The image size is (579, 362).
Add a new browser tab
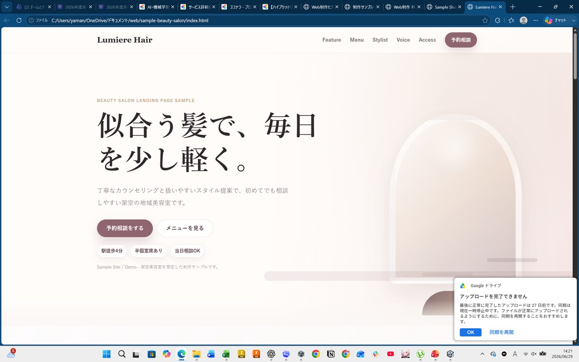(x=513, y=7)
